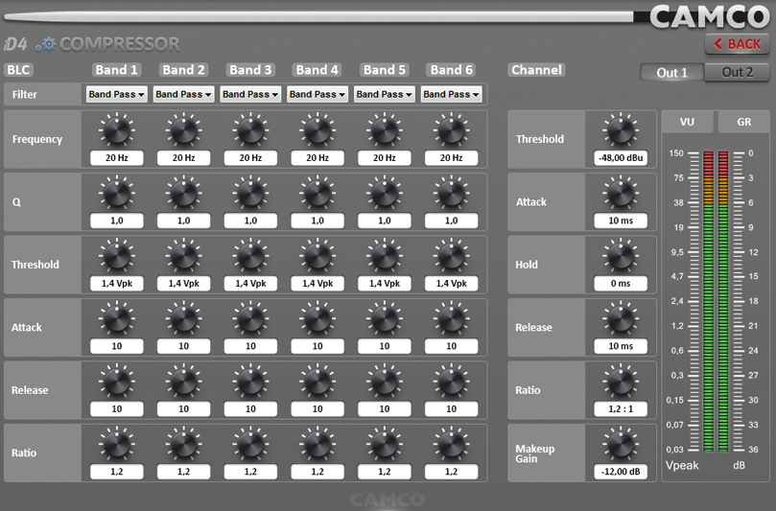Screen dimensions: 776x511
Task: Click the Band 3 Release knob
Action: click(250, 382)
